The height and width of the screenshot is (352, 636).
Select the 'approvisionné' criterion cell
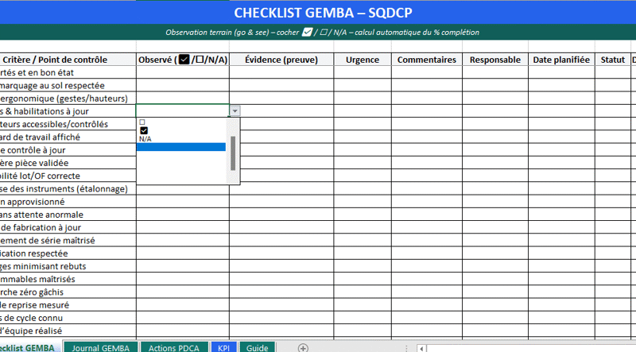tap(68, 202)
